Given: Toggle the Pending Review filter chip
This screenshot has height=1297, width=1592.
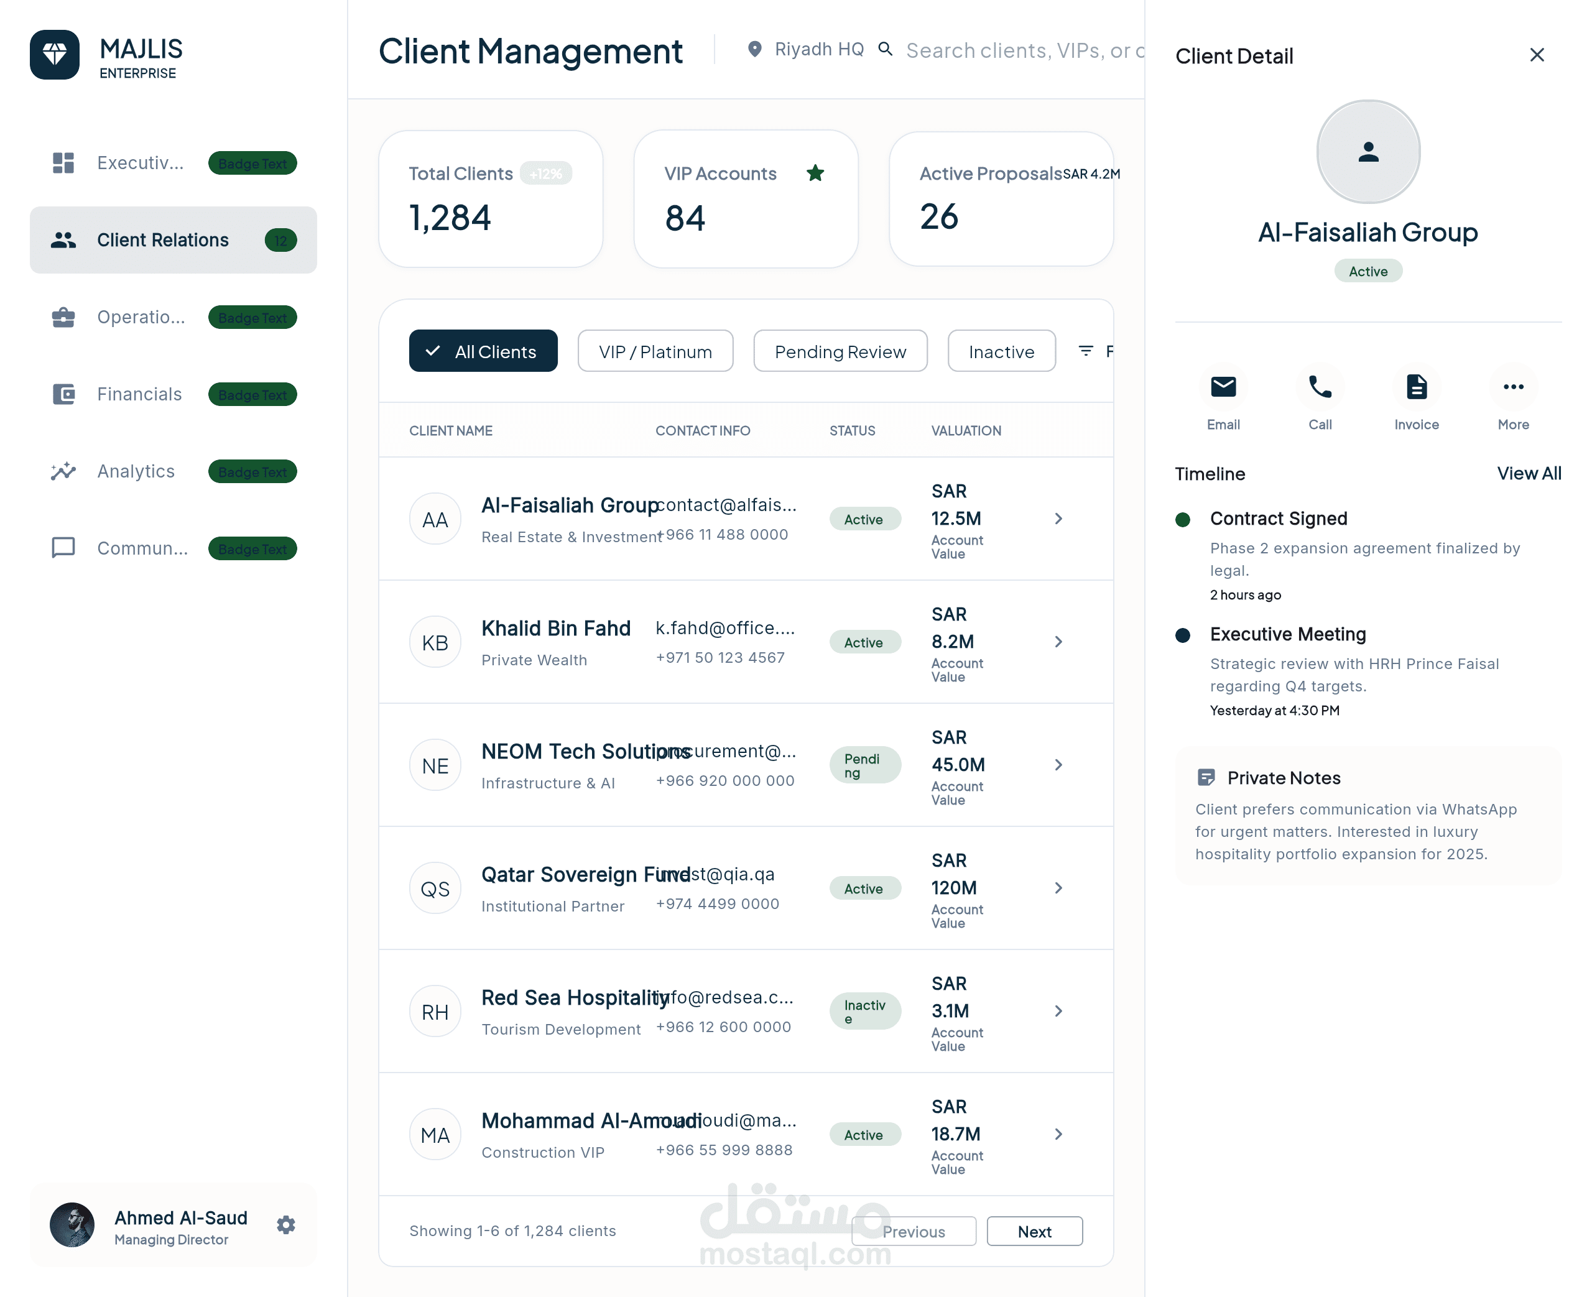Looking at the screenshot, I should click(840, 351).
